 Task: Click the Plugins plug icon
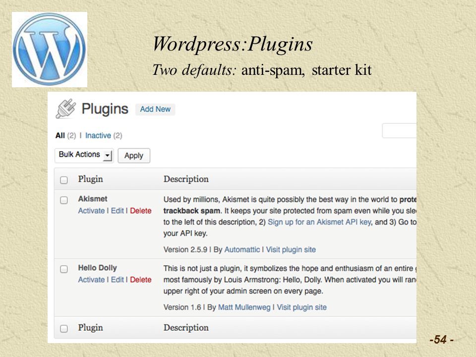point(65,109)
